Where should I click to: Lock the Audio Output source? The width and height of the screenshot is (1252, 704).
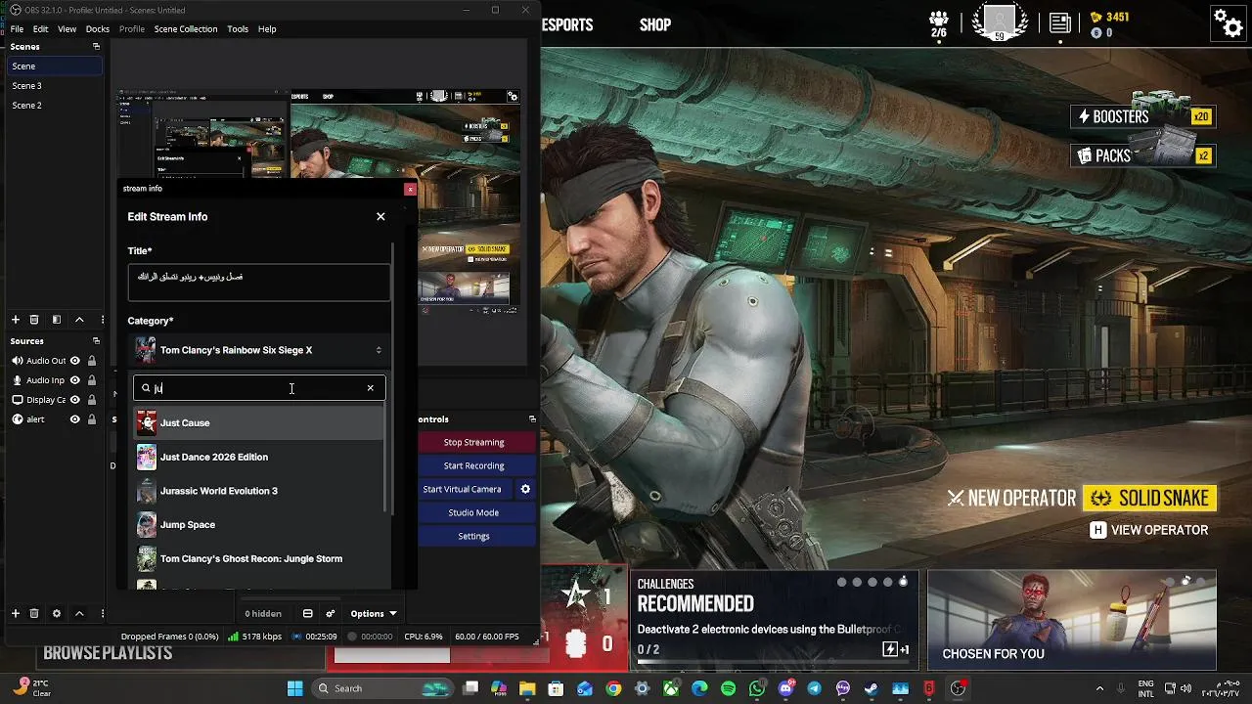92,361
